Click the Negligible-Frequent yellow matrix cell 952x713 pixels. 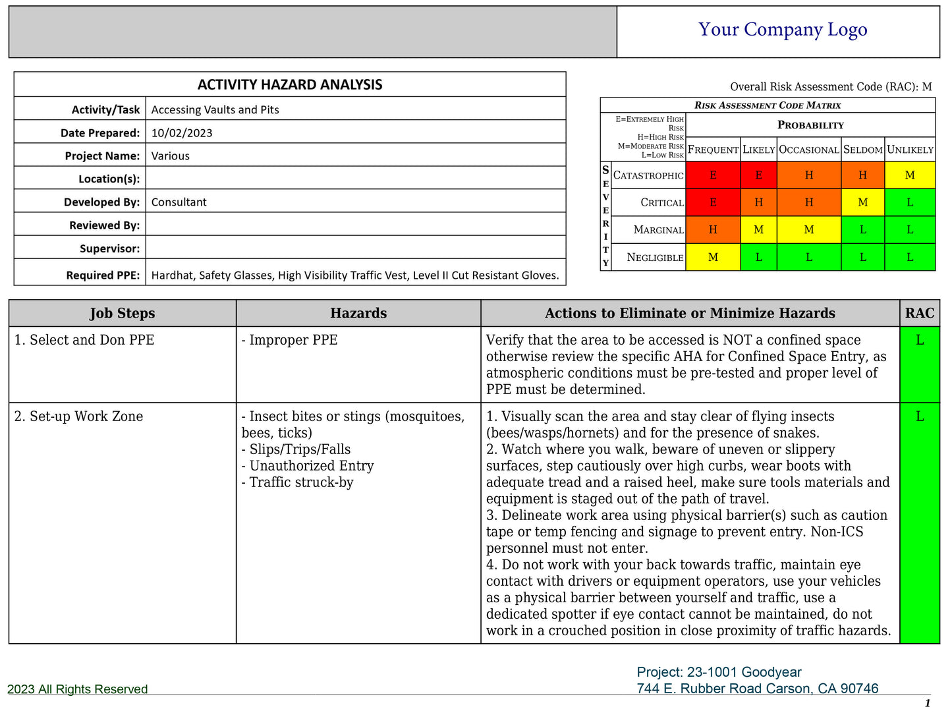pyautogui.click(x=713, y=257)
